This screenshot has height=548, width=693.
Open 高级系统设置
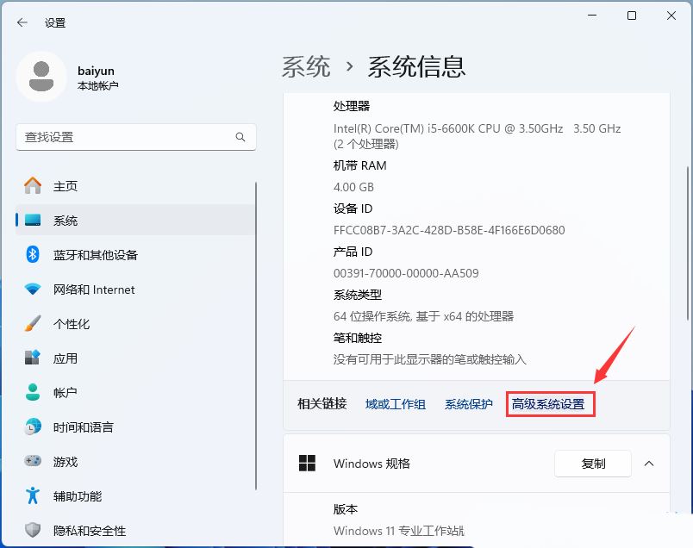coord(550,404)
